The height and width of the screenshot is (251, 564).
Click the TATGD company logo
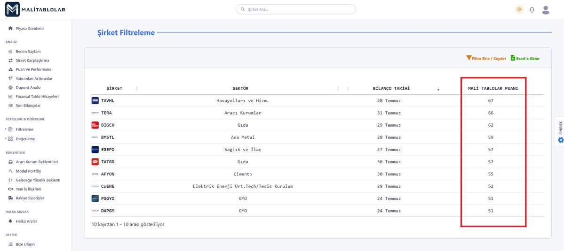point(95,162)
